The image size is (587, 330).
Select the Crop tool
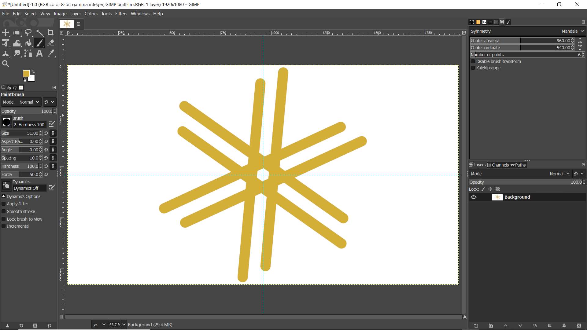tap(51, 32)
